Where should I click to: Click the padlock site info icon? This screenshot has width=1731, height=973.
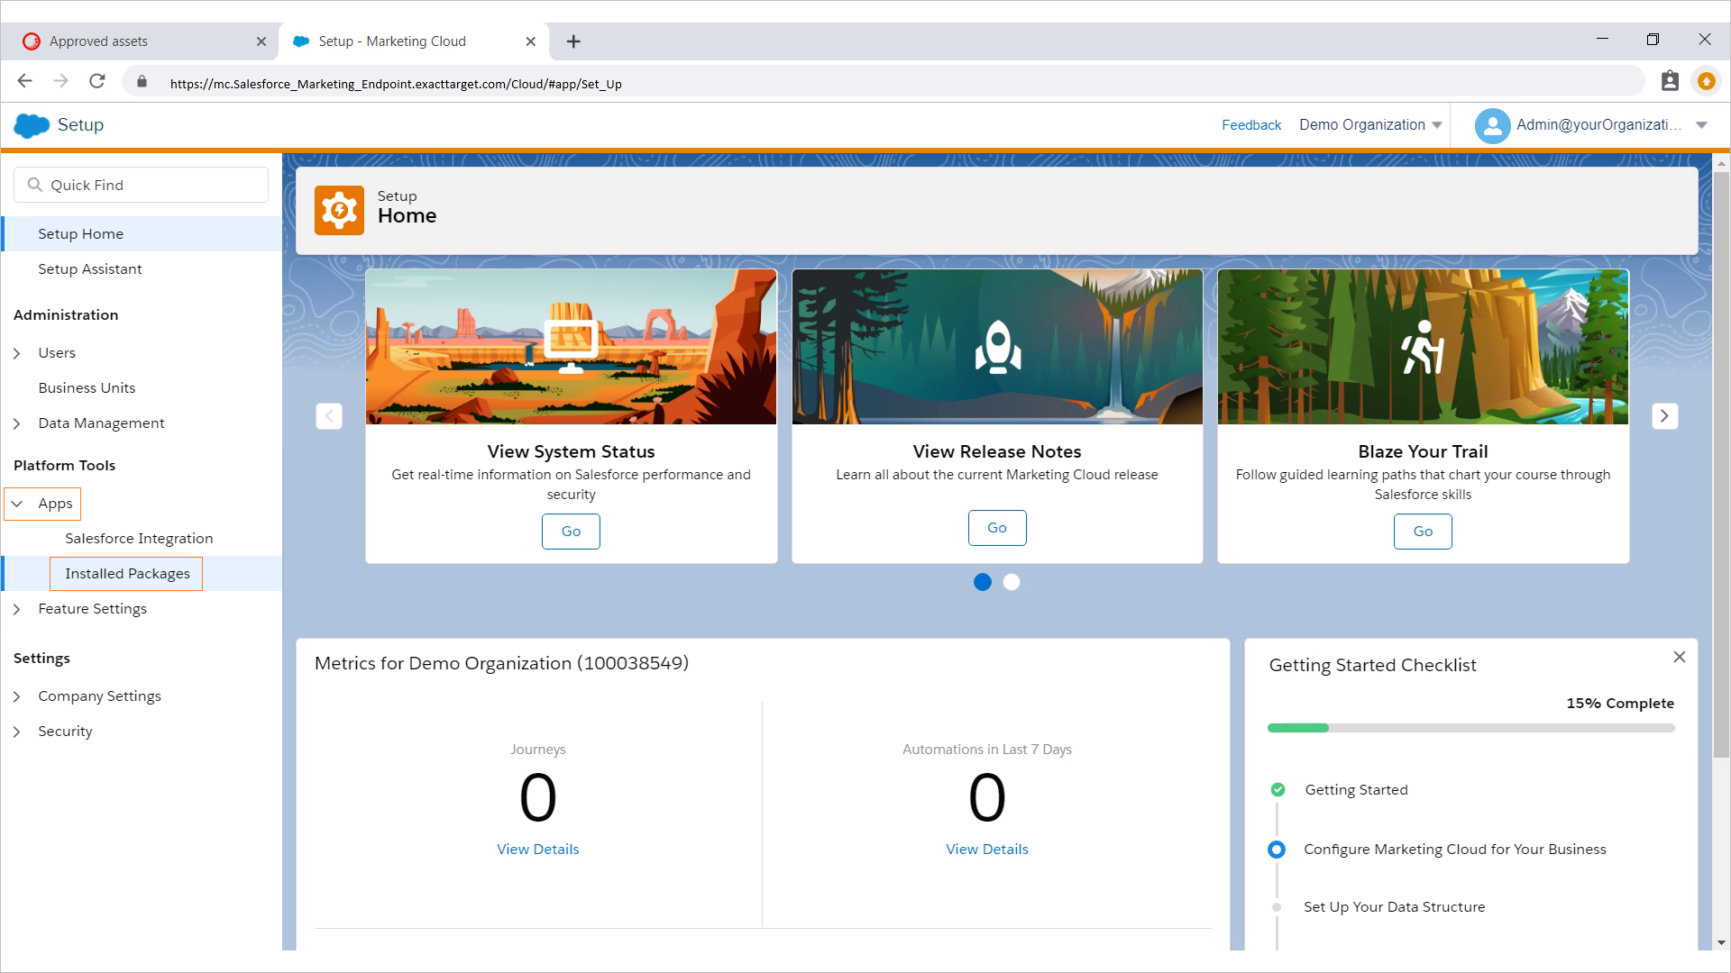pyautogui.click(x=142, y=82)
